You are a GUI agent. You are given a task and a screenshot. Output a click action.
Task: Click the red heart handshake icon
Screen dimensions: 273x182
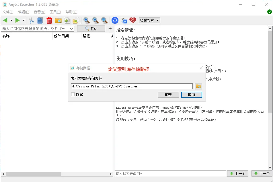coord(133,20)
